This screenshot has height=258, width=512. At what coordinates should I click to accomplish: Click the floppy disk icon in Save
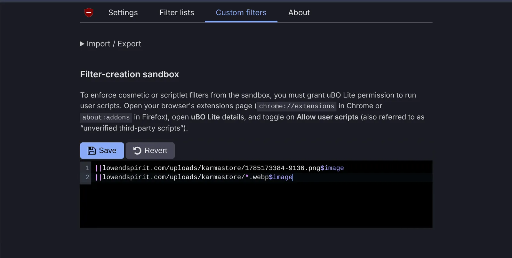pyautogui.click(x=92, y=151)
